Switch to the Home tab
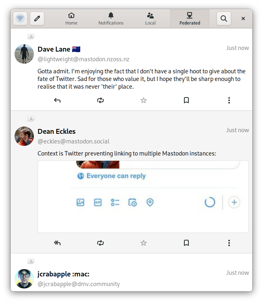Image resolution: width=263 pixels, height=303 pixels. pos(71,19)
